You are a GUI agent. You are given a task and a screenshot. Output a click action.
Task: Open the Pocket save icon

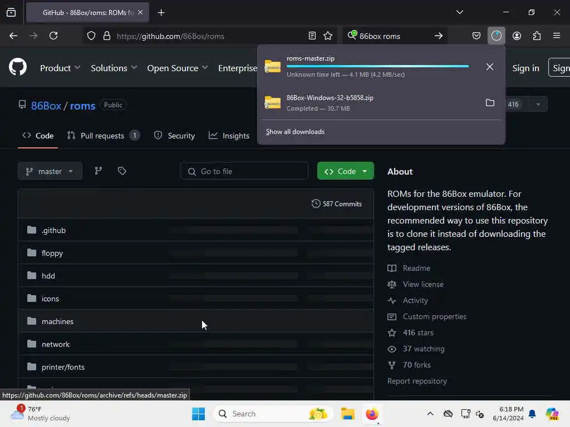[476, 36]
